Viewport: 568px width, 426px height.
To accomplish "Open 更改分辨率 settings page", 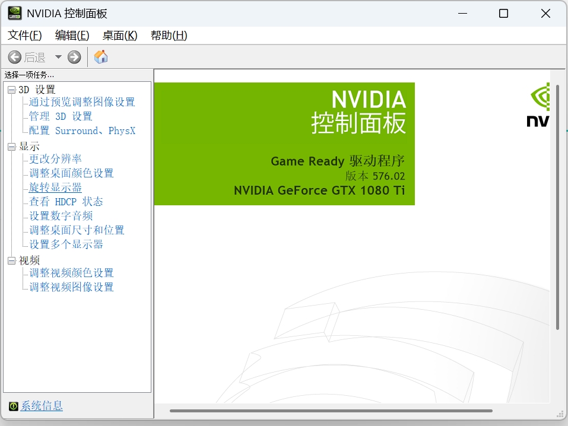I will click(x=55, y=159).
